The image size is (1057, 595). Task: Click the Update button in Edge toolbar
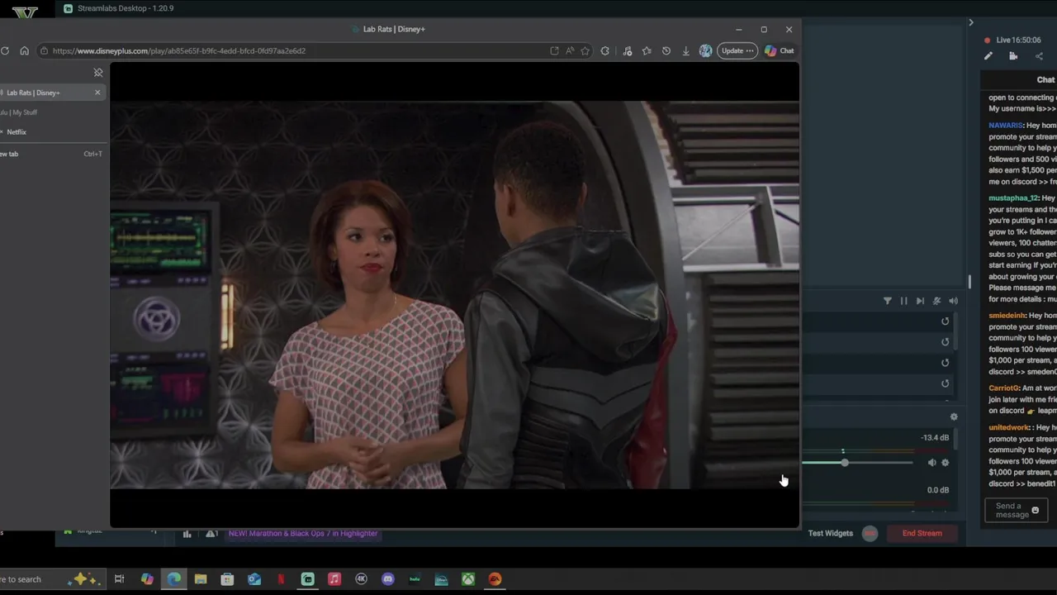(x=737, y=51)
